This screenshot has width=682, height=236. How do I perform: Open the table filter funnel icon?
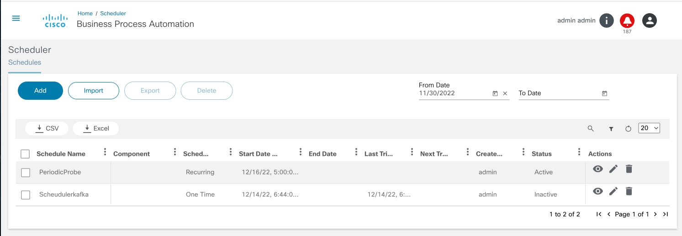pyautogui.click(x=611, y=129)
